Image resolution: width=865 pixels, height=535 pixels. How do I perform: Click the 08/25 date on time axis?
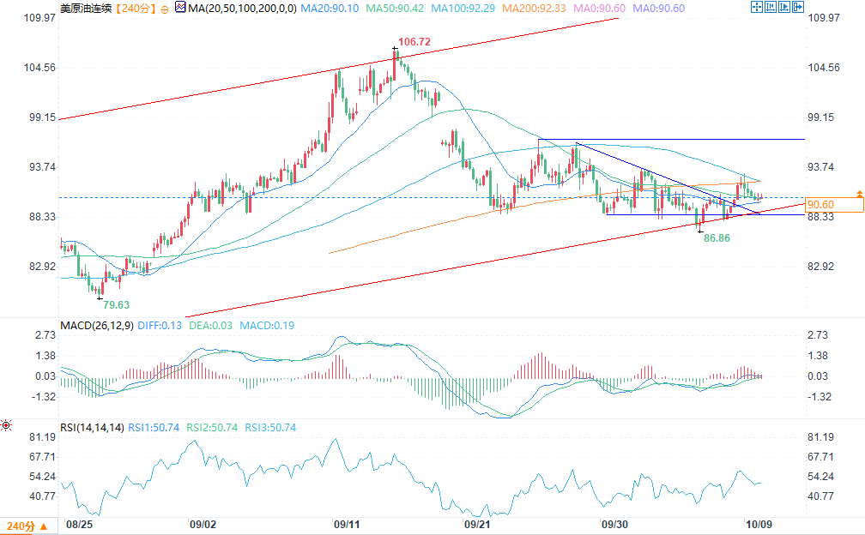(x=80, y=524)
